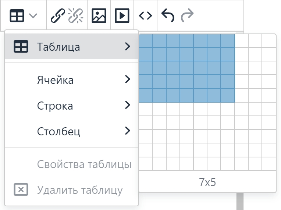
Task: Click the bottom-right cell of the grid picker
Action: point(269,164)
